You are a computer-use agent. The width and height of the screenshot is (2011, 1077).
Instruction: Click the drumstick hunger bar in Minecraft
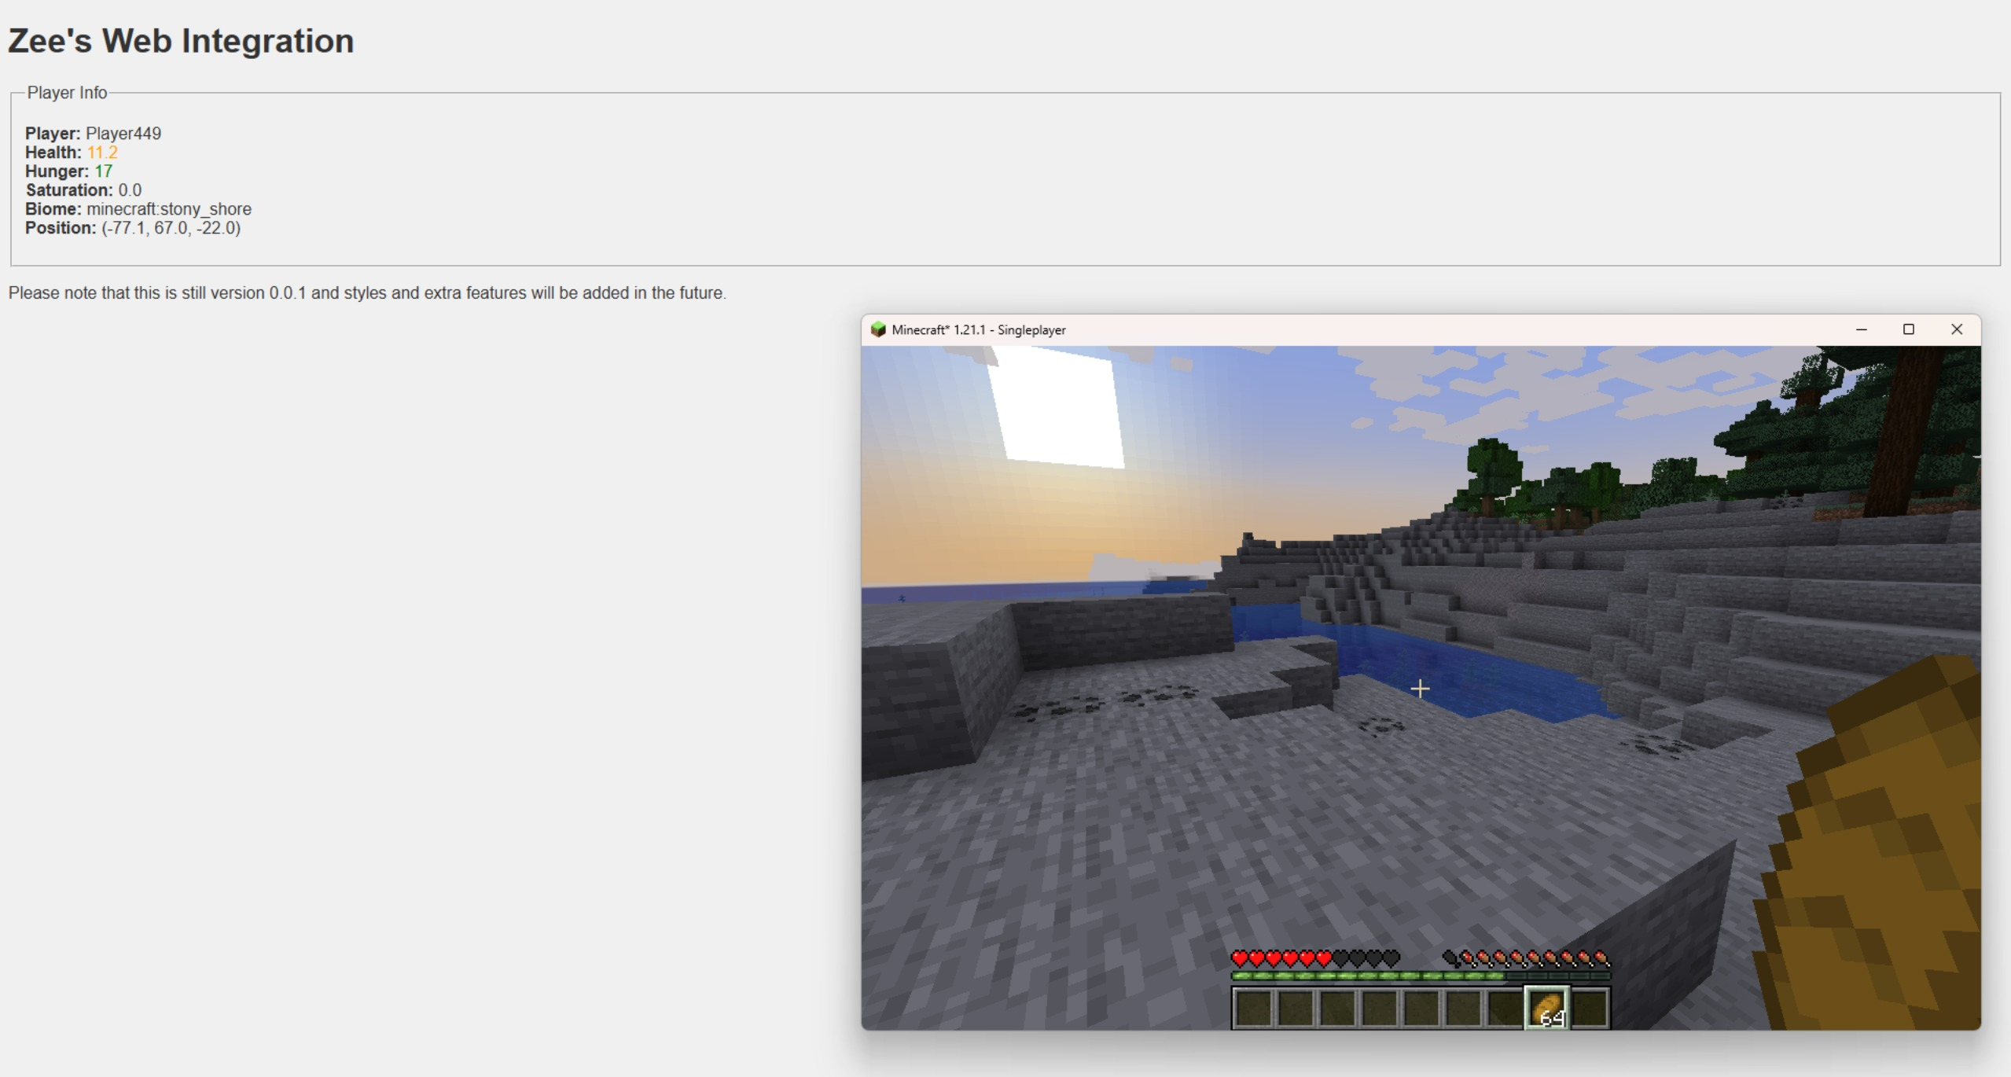(1527, 958)
